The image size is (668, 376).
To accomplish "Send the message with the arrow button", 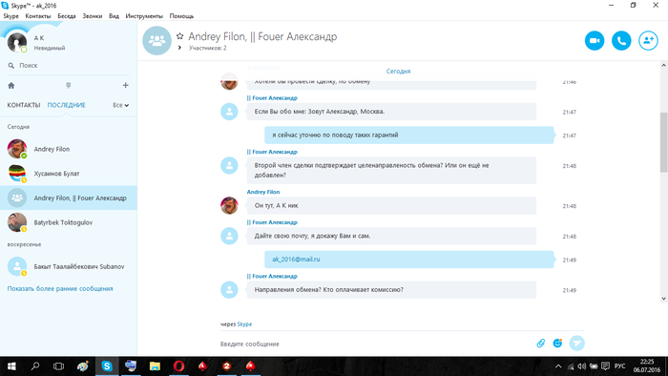I will [x=576, y=344].
